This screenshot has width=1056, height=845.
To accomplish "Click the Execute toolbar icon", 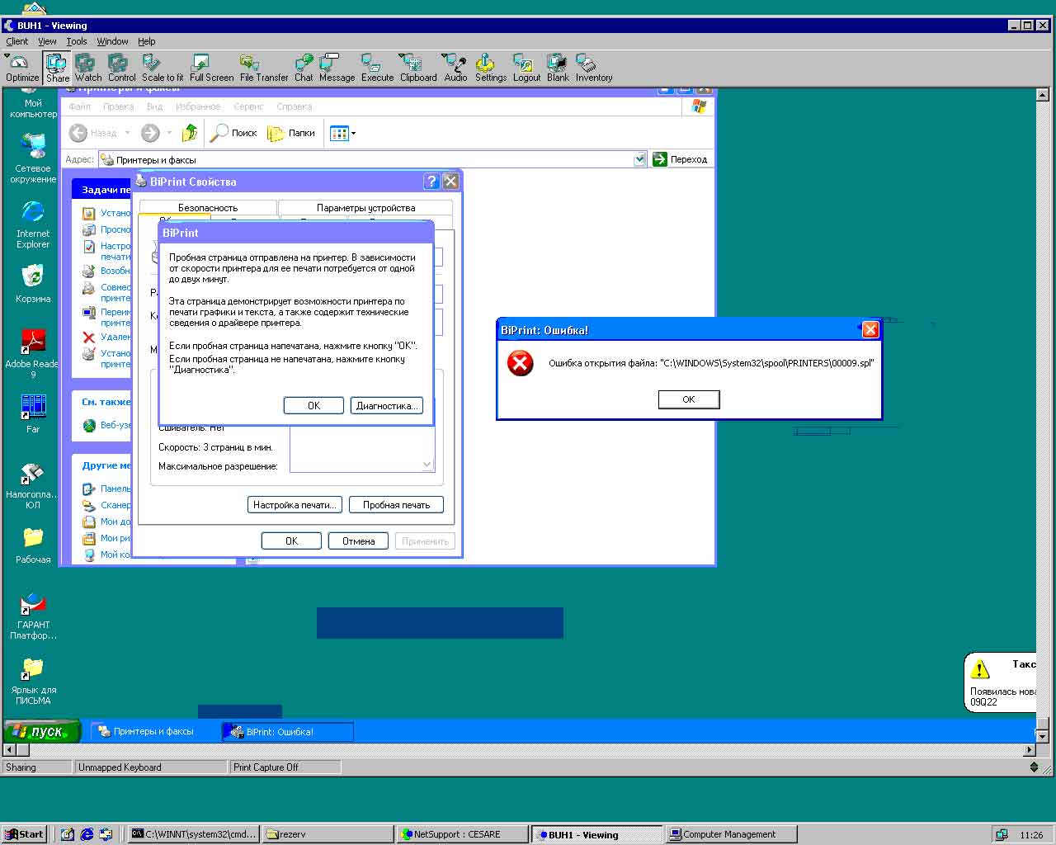I will tap(377, 68).
